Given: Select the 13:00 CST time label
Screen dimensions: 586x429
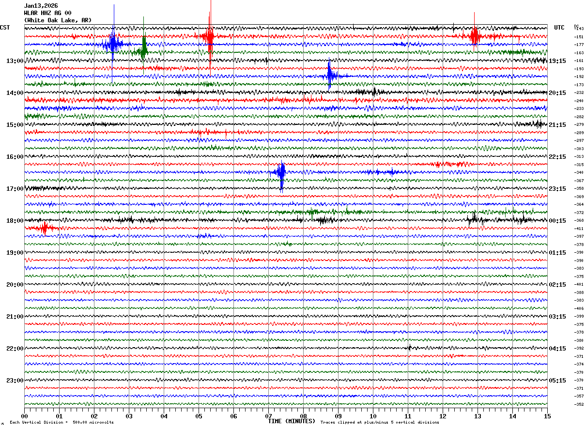Looking at the screenshot, I should pyautogui.click(x=15, y=61).
